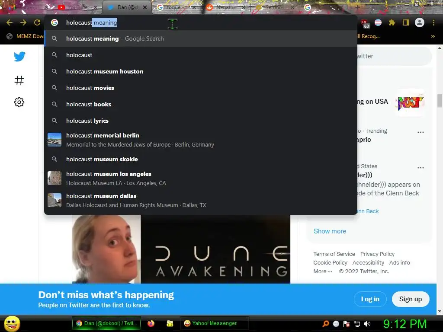Toggle the browser side panel icon
The image size is (443, 332).
406,22
